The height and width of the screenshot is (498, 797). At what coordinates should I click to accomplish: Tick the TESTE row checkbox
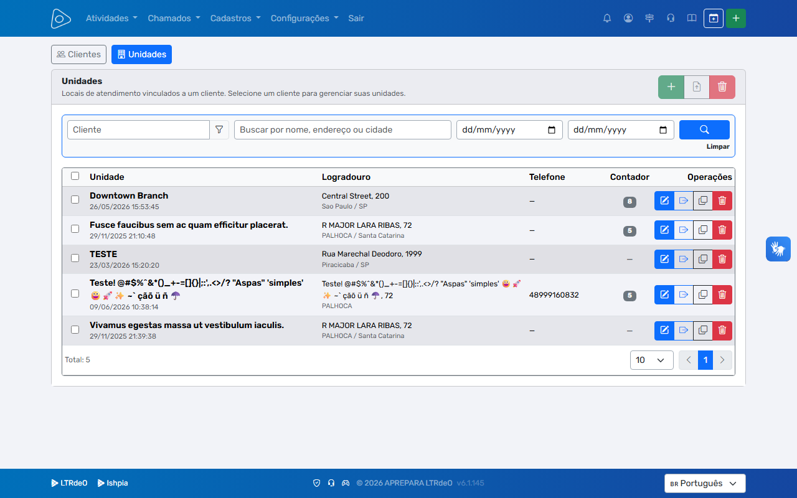pos(75,258)
